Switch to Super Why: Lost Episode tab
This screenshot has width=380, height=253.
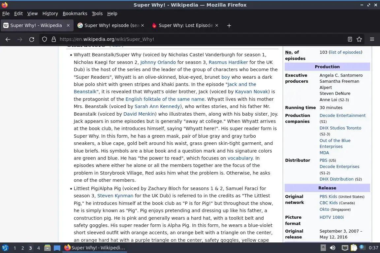pos(185,25)
